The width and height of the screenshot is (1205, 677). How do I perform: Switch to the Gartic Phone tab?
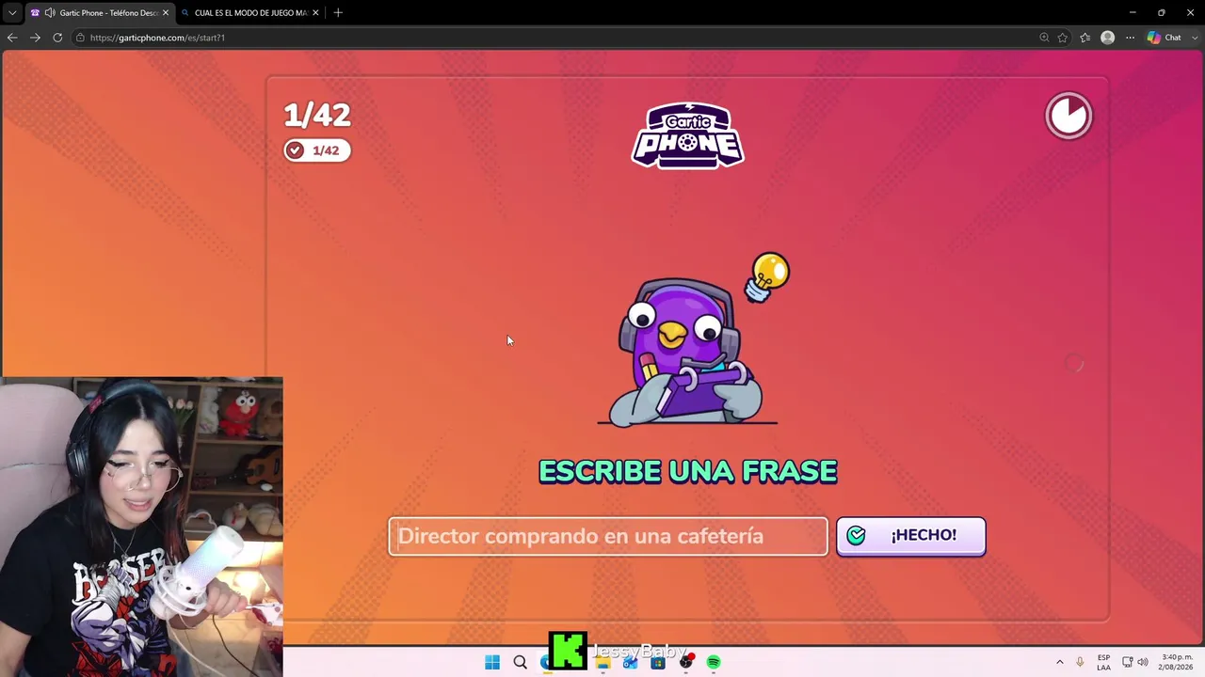click(x=99, y=12)
